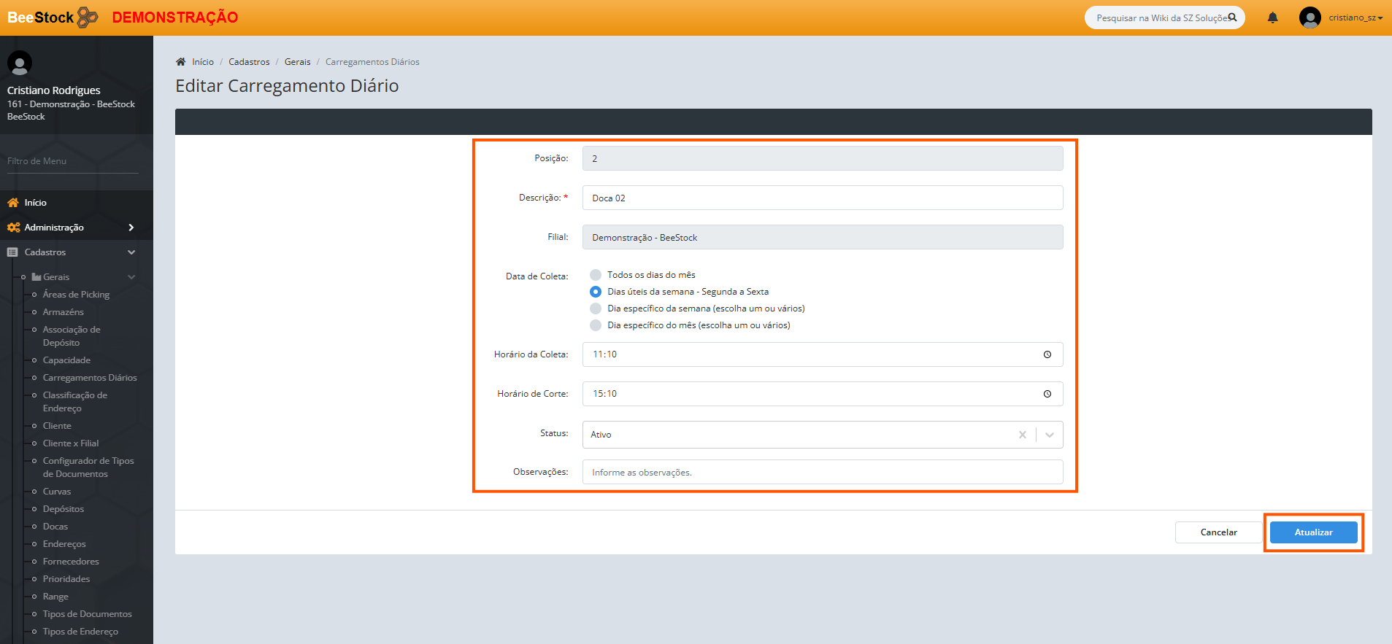
Task: Open the clock picker for Horário da Coleta
Action: click(x=1047, y=354)
